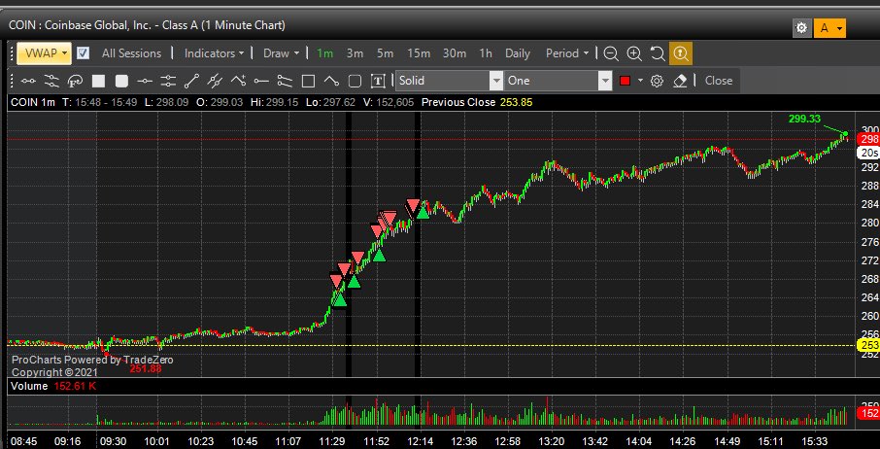
Task: Open the Period dropdown menu
Action: (x=567, y=53)
